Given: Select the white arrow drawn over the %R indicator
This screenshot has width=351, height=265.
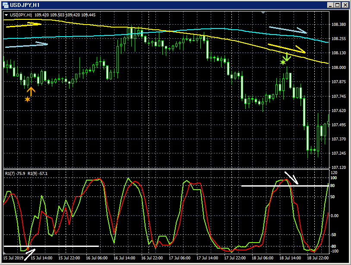Looking at the screenshot, I should coord(290,178).
